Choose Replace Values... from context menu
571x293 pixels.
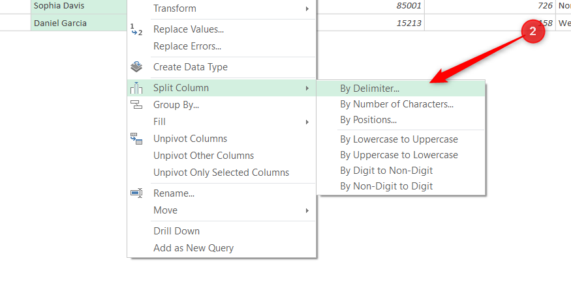point(221,29)
